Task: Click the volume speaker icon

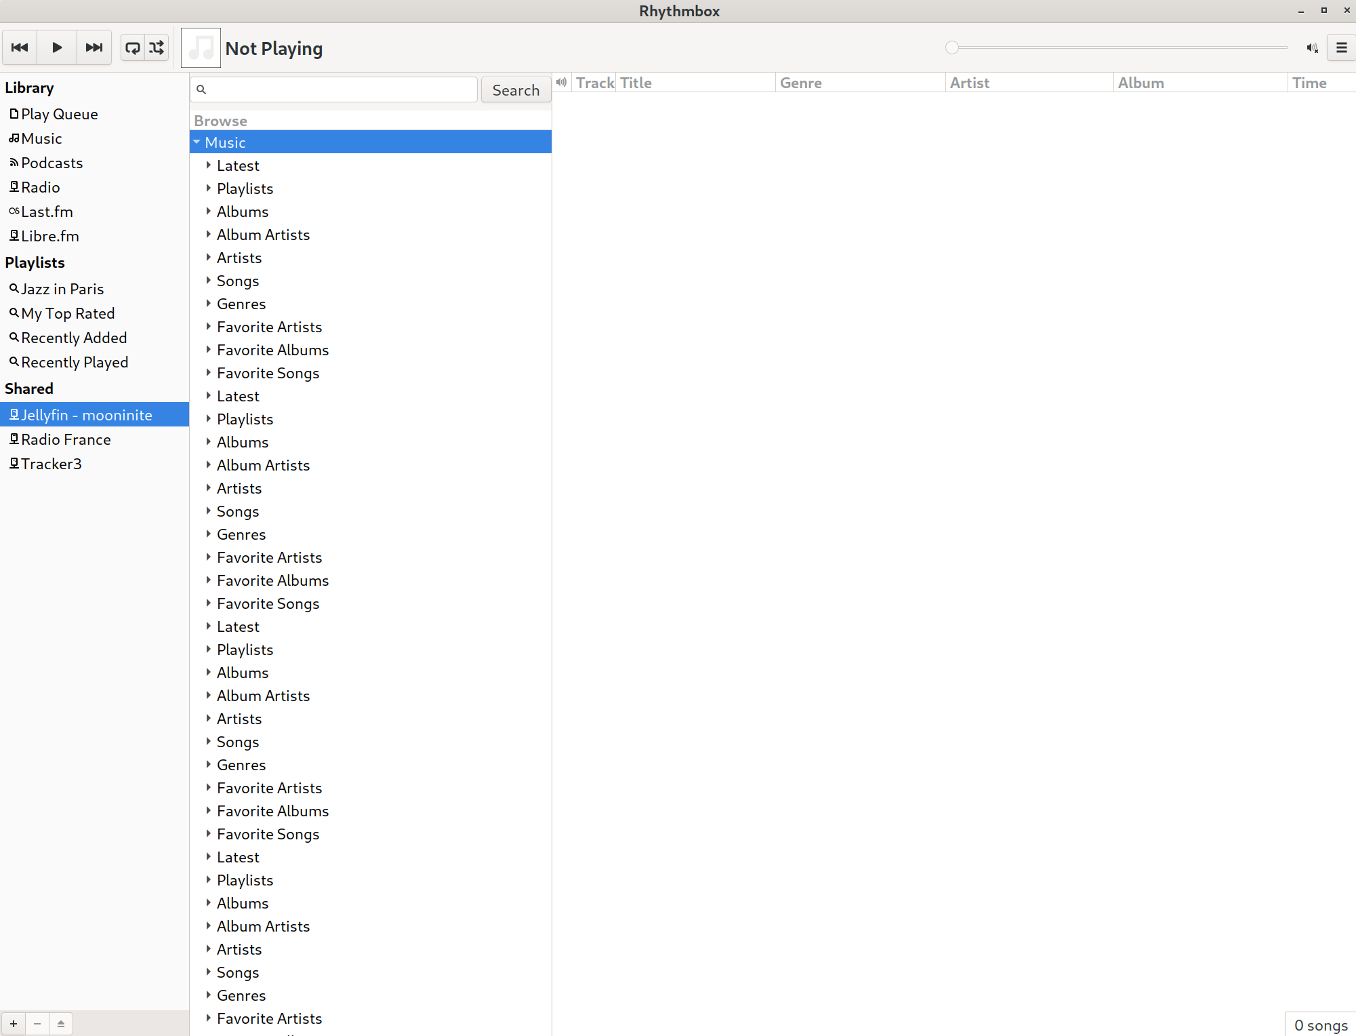Action: pos(1312,47)
